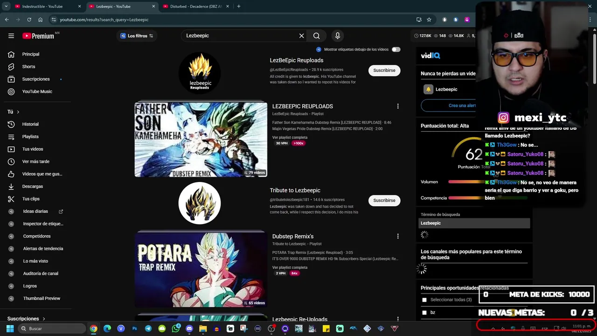Click the vidIQ Lezbeepic alert bell

(x=428, y=90)
